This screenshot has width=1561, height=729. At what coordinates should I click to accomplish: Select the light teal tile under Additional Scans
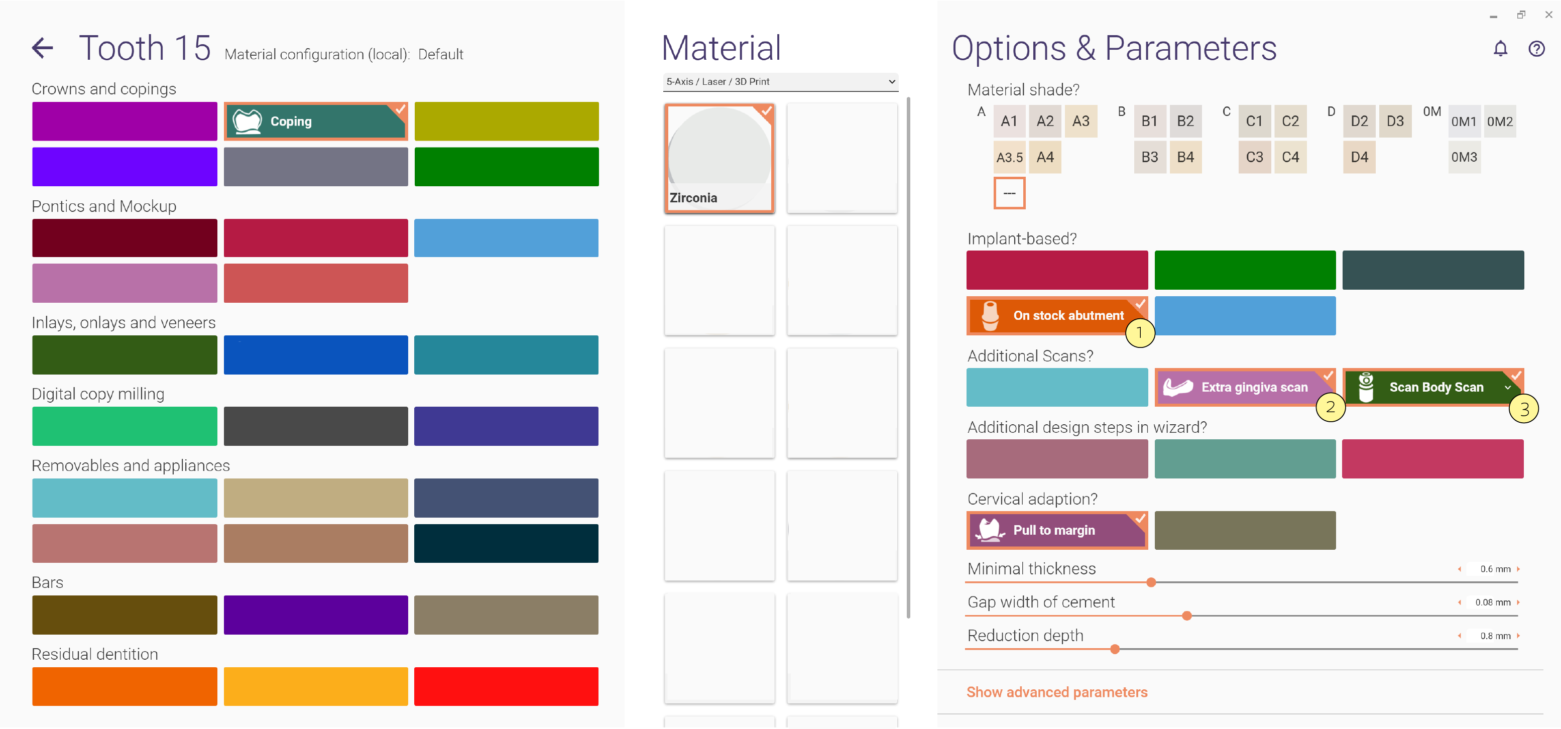click(1057, 387)
